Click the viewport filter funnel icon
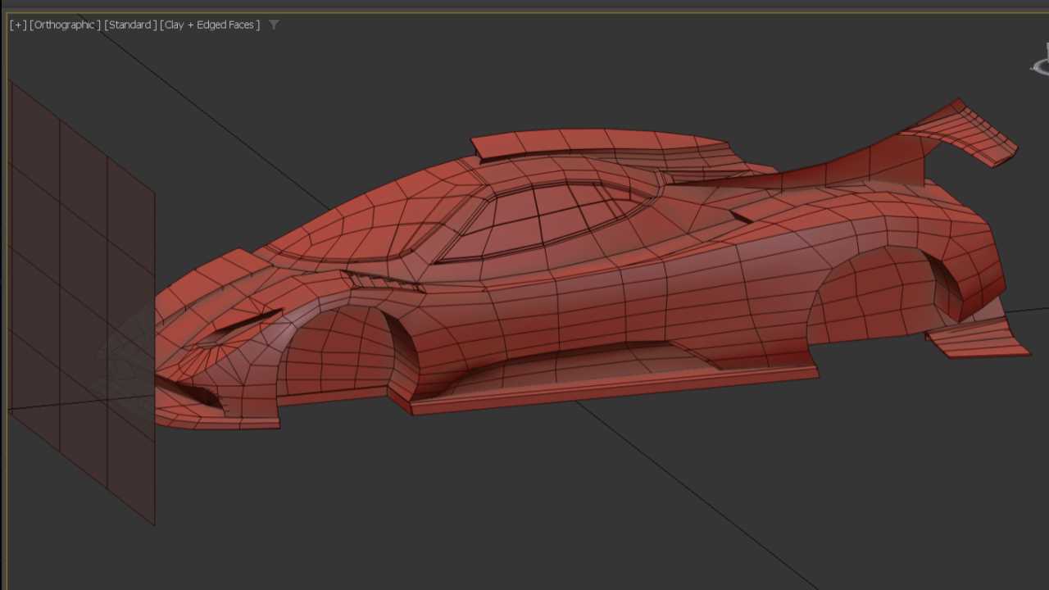 point(274,25)
